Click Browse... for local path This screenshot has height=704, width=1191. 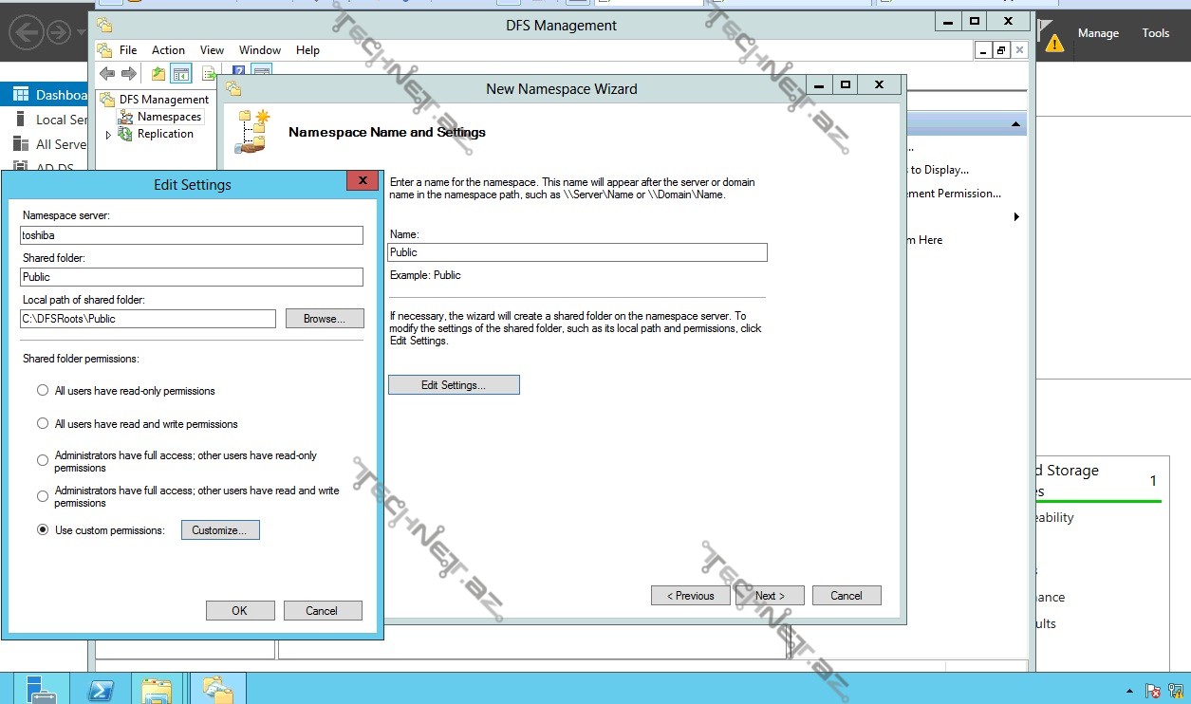coord(324,319)
